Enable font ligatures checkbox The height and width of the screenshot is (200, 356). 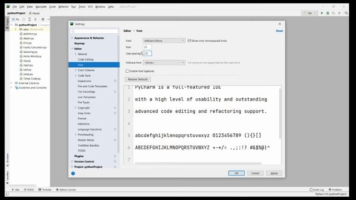[x=127, y=71]
